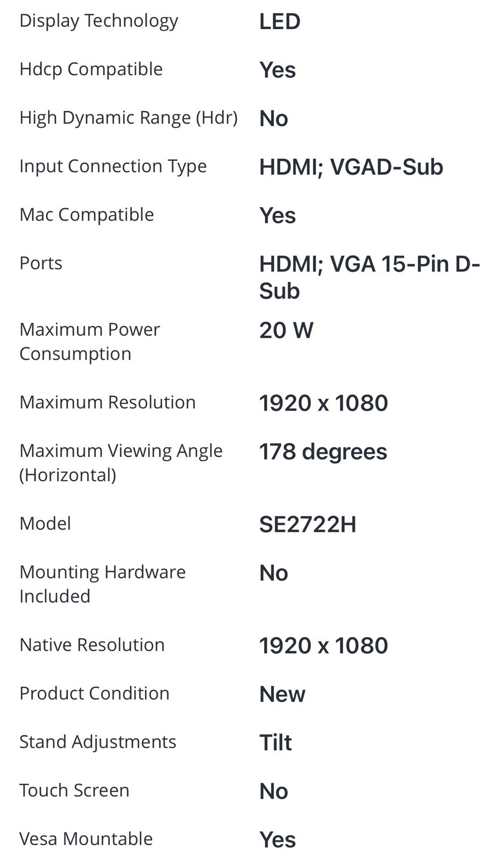The image size is (490, 861).
Task: Select the 178 degrees value
Action: (x=323, y=452)
